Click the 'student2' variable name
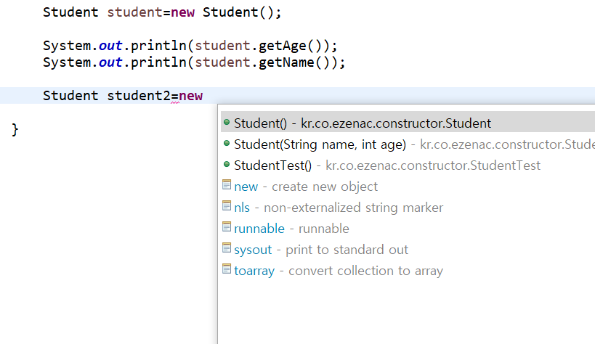The image size is (595, 344). click(x=139, y=96)
